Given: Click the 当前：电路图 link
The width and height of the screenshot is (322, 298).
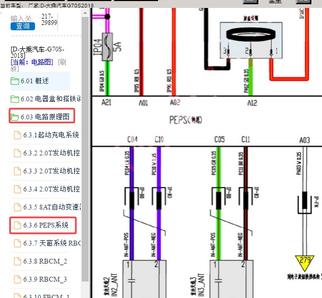Looking at the screenshot, I should click(x=32, y=62).
